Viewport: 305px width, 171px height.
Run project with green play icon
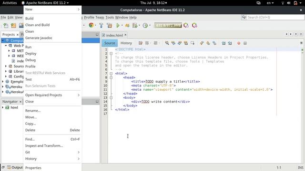118,25
